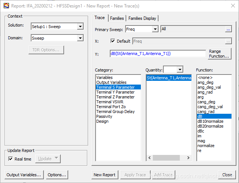Click the TDR Options button
Viewport: 239px width, 183px height.
46,50
